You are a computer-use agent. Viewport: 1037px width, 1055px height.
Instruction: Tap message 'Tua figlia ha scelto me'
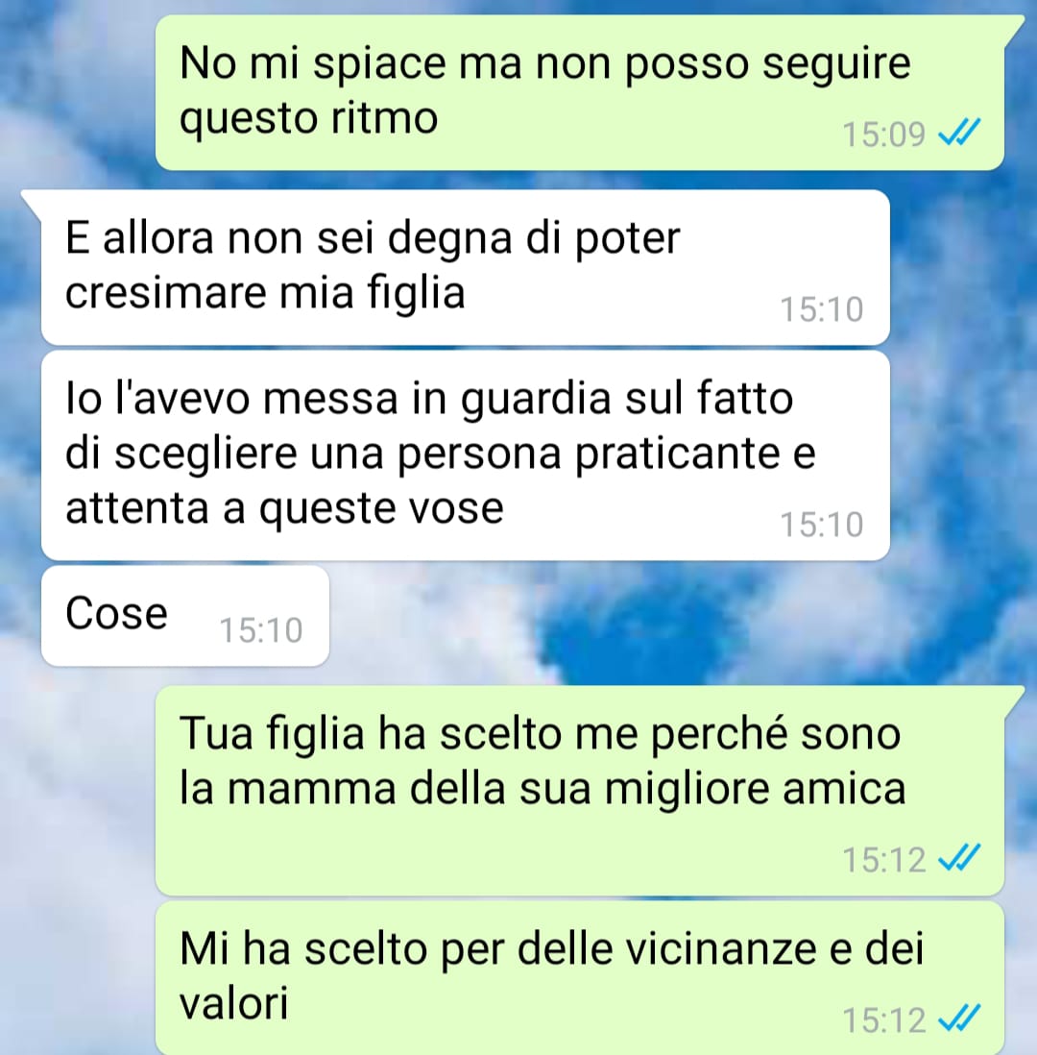pyautogui.click(x=580, y=791)
